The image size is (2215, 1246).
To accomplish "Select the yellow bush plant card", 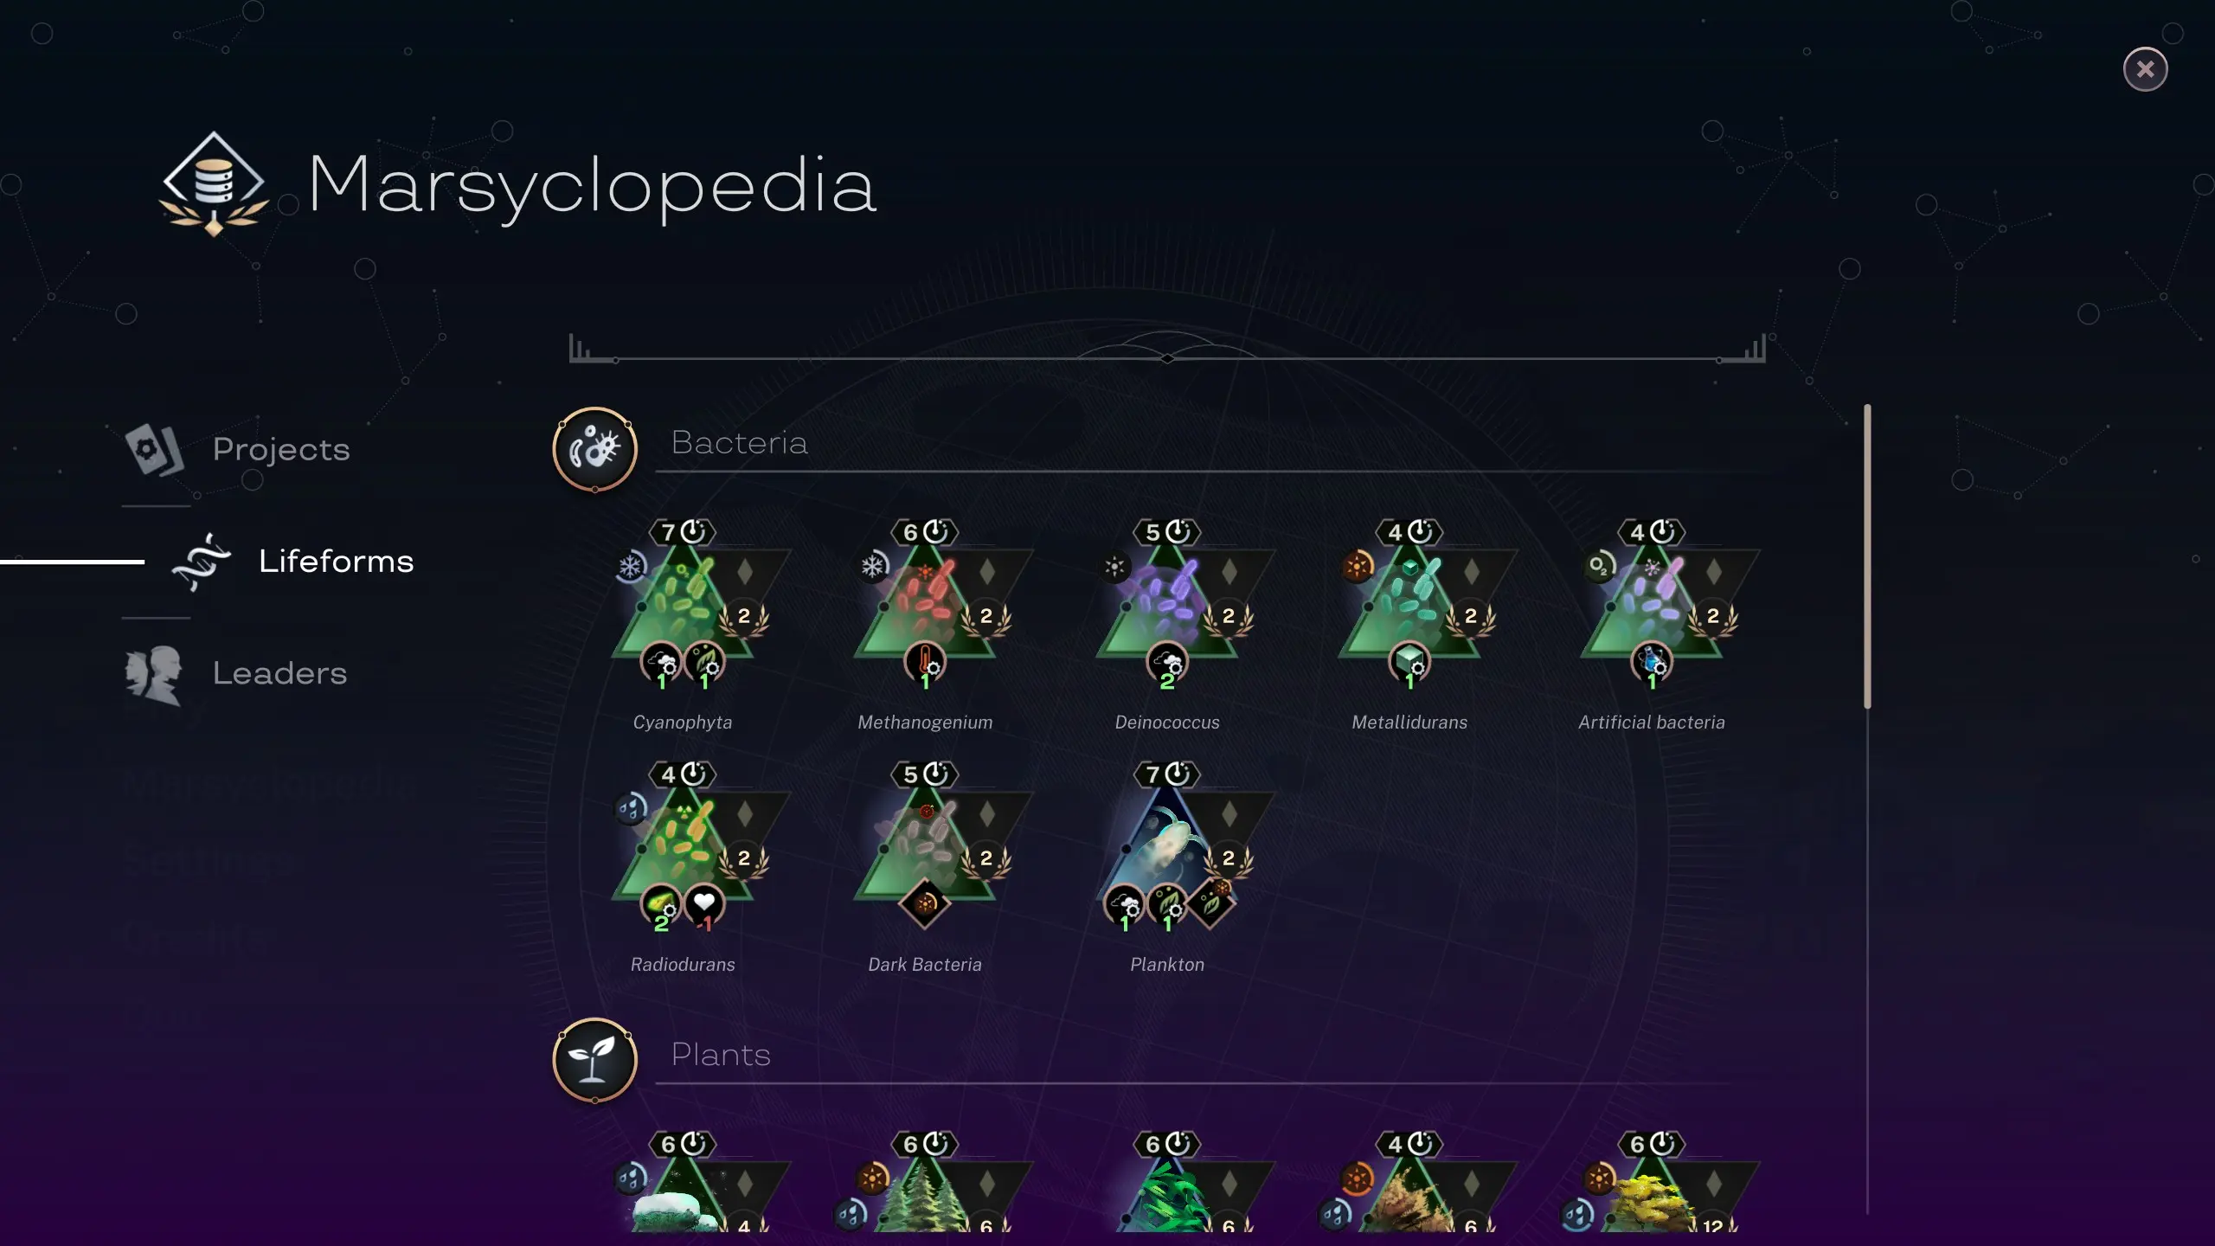I will [1652, 1187].
